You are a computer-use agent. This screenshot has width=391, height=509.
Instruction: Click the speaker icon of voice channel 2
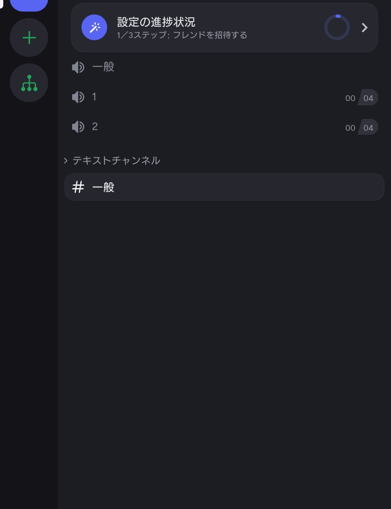pos(78,126)
